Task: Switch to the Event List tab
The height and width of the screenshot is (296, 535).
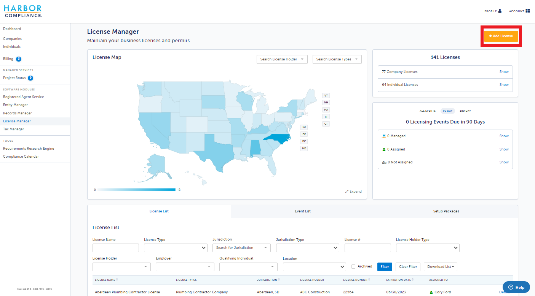Action: (x=303, y=211)
